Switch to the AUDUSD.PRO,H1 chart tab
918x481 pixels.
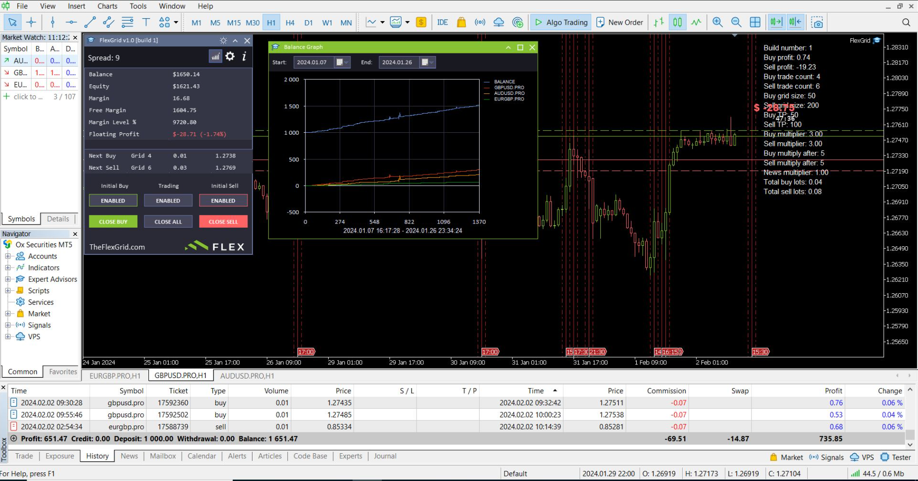click(247, 376)
